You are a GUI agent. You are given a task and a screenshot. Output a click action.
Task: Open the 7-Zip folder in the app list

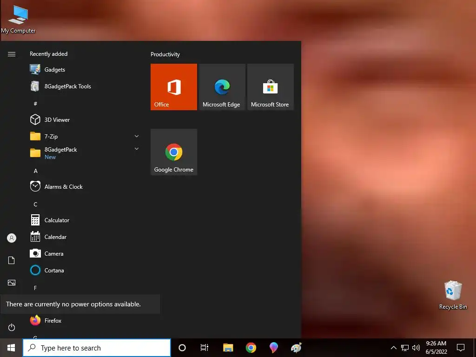(x=84, y=136)
